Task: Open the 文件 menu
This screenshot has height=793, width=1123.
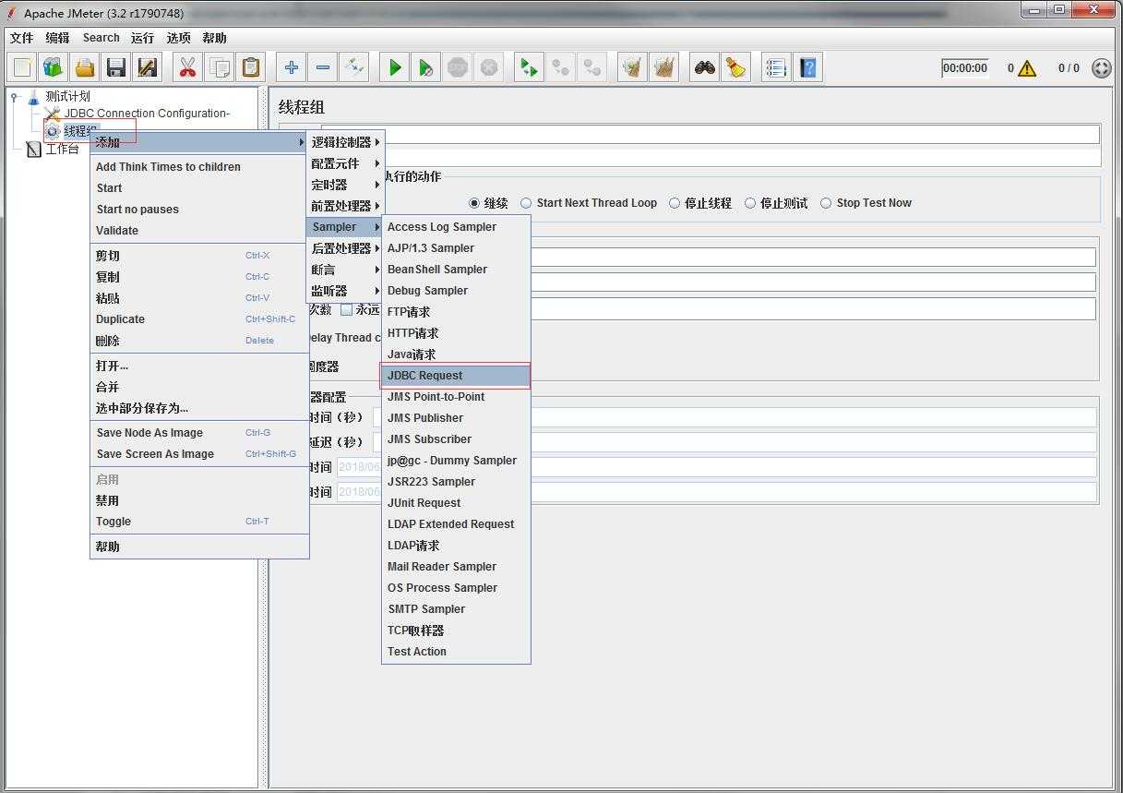Action: coord(21,38)
